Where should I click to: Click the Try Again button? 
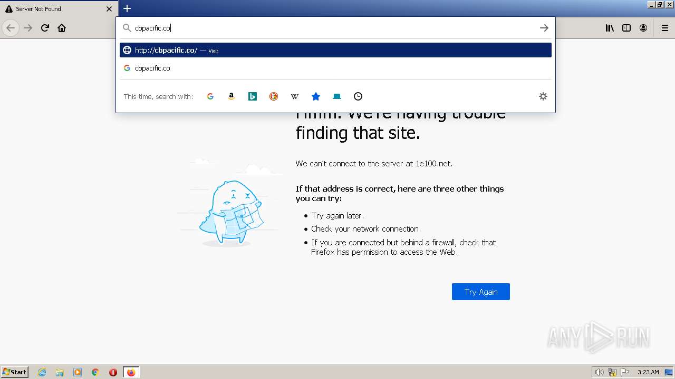481,292
